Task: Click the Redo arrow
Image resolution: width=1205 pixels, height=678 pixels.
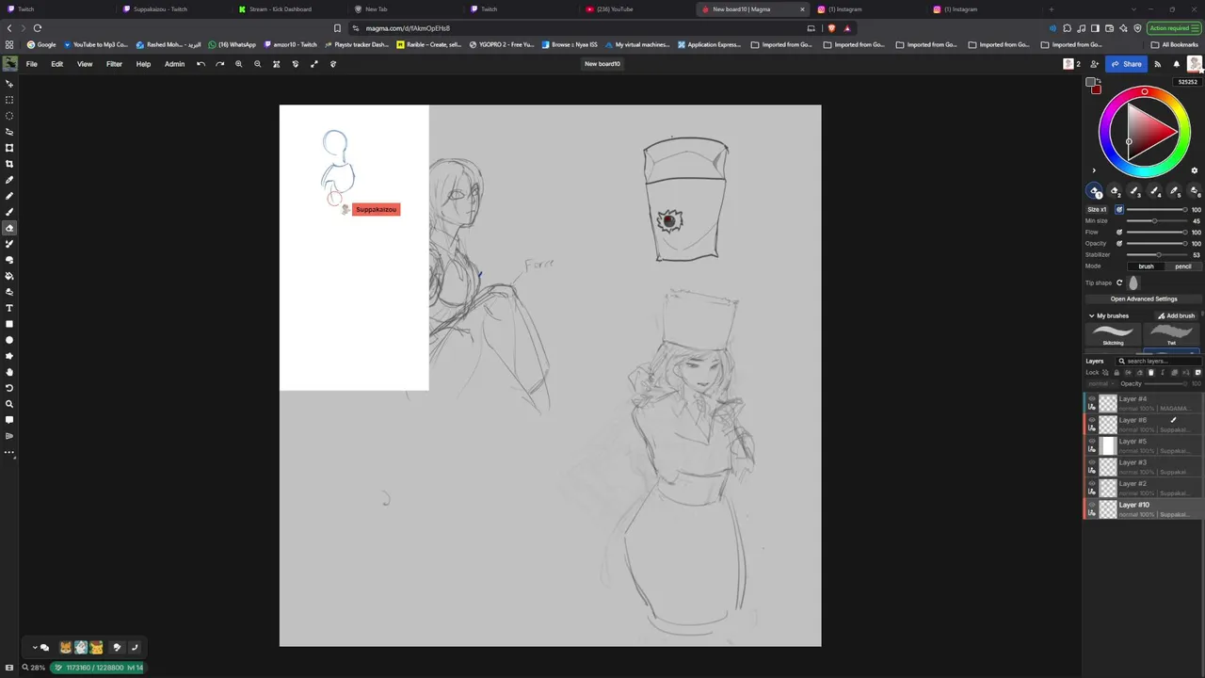Action: (219, 64)
